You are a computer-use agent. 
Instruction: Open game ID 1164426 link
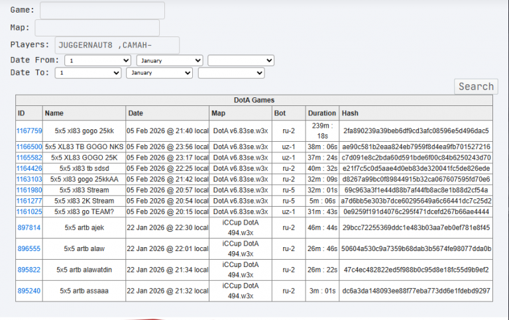click(29, 168)
